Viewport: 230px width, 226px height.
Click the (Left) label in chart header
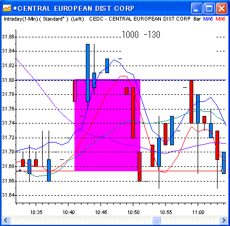pos(78,19)
